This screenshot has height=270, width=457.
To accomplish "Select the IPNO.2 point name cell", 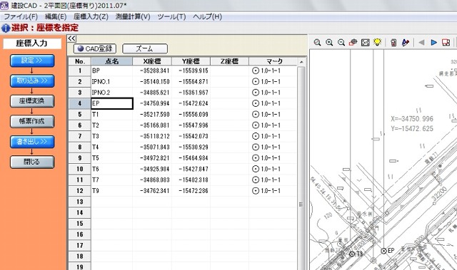I will [112, 93].
